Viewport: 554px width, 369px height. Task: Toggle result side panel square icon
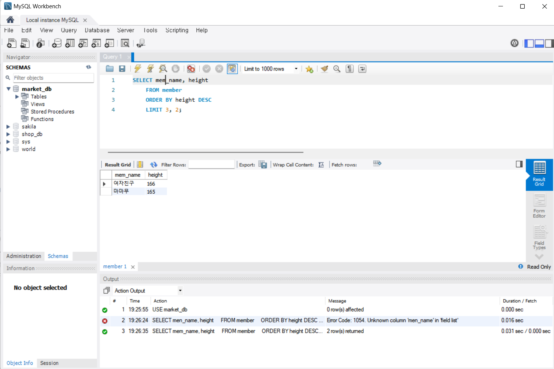pyautogui.click(x=519, y=164)
